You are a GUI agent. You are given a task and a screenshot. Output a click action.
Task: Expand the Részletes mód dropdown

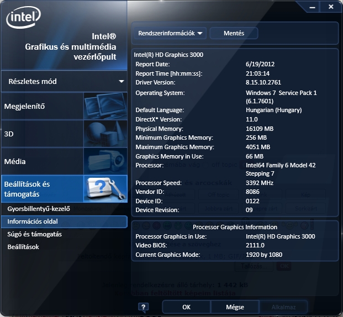[64, 81]
